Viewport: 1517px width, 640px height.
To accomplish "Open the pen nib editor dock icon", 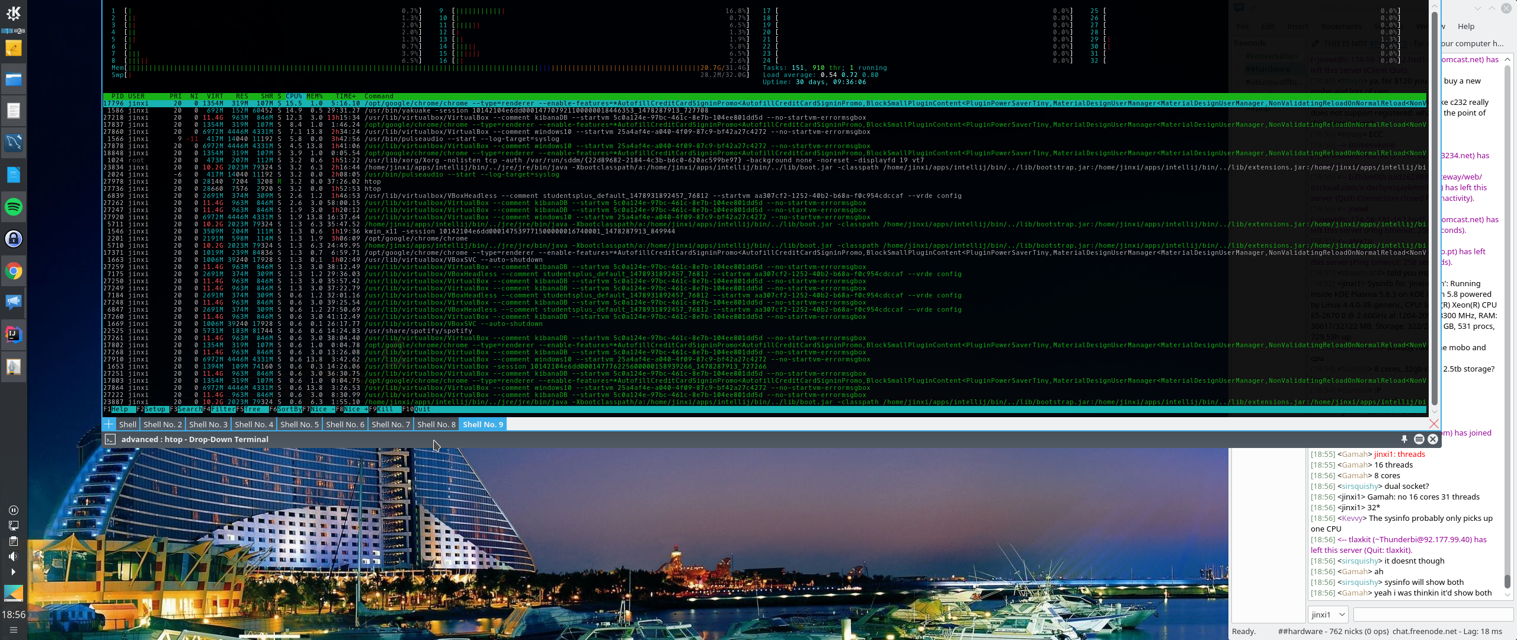I will coord(13,366).
